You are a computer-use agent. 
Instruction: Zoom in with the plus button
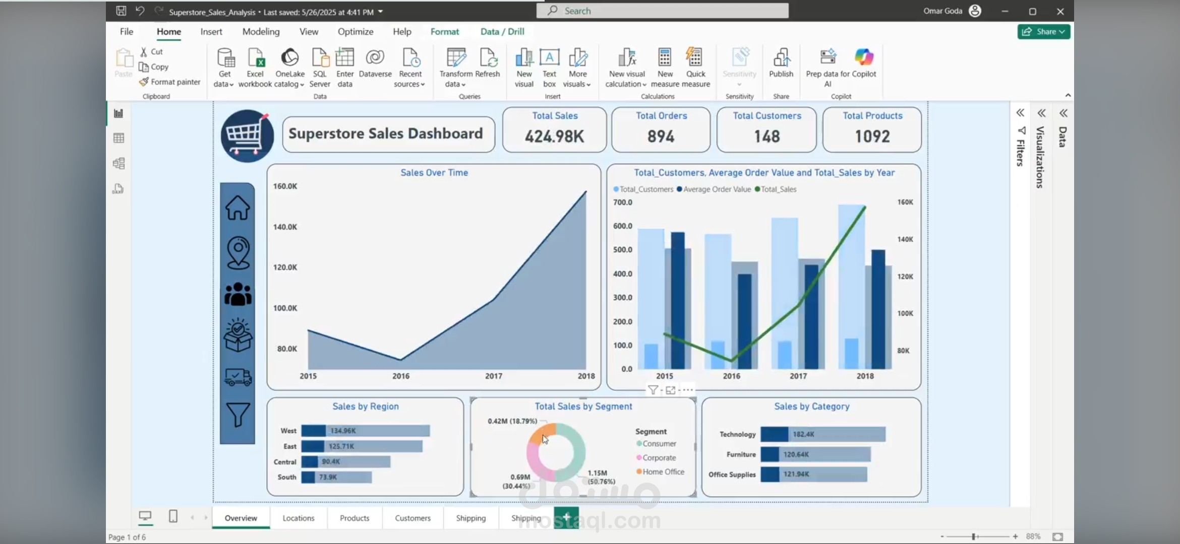(1015, 537)
